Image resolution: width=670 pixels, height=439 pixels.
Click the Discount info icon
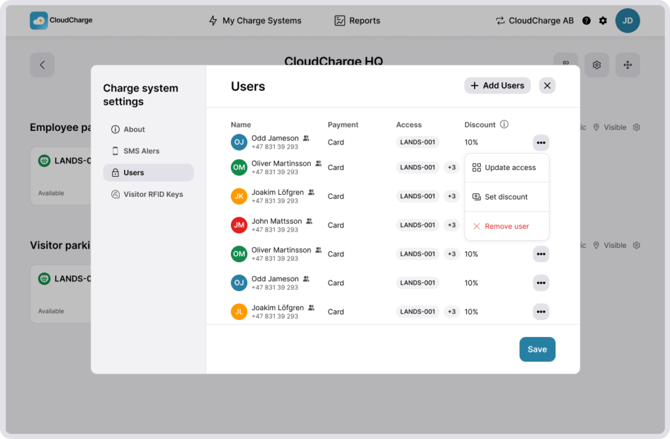[504, 124]
